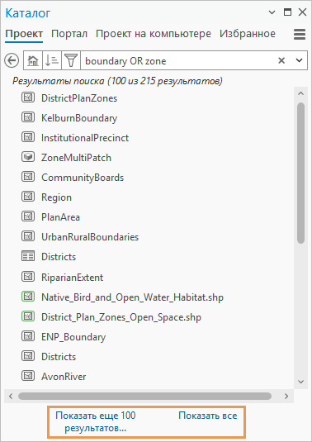Click the back arrow button
The width and height of the screenshot is (312, 442).
pos(12,60)
